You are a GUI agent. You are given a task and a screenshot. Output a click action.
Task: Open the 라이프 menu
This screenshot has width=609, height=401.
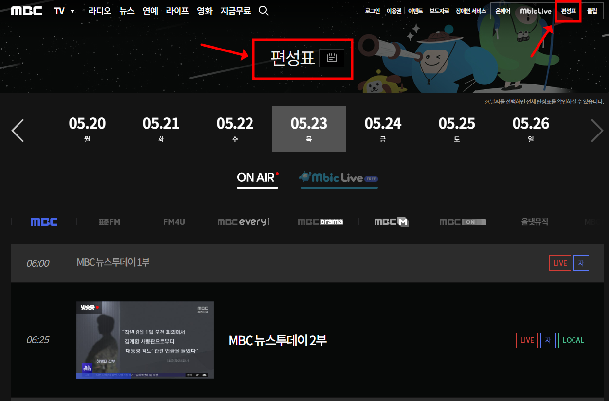(x=178, y=11)
